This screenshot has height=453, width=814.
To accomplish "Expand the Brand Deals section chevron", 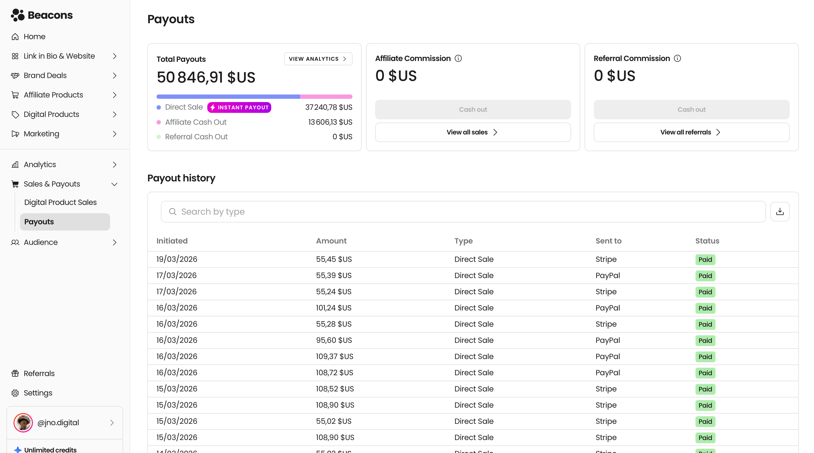I will (114, 76).
